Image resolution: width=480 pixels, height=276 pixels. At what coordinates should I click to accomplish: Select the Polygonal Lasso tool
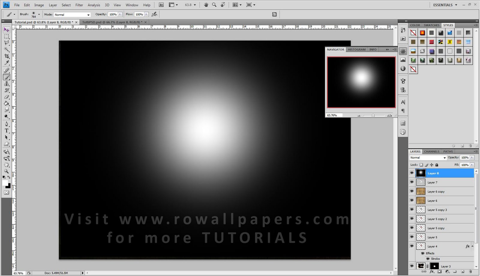[6, 43]
